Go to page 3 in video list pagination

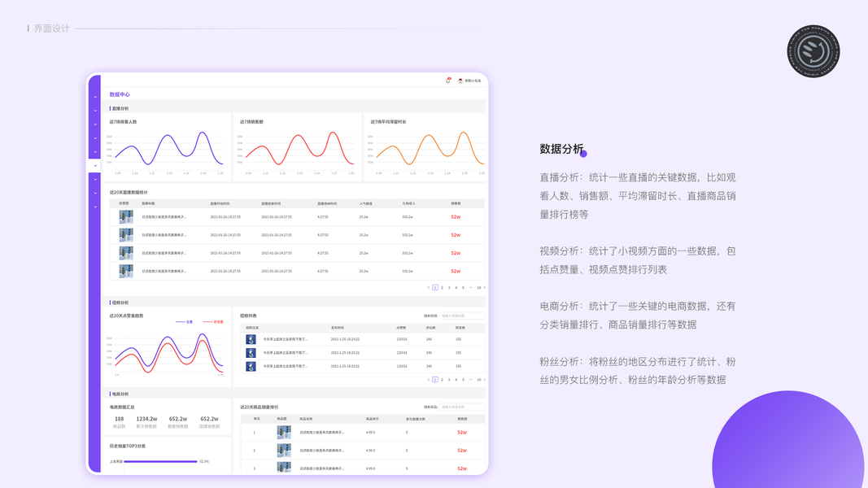point(449,380)
